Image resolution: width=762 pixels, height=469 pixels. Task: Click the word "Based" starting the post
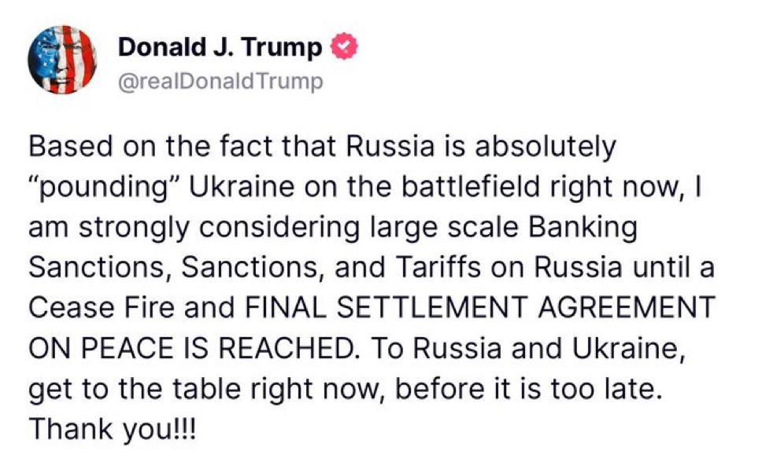pos(65,147)
